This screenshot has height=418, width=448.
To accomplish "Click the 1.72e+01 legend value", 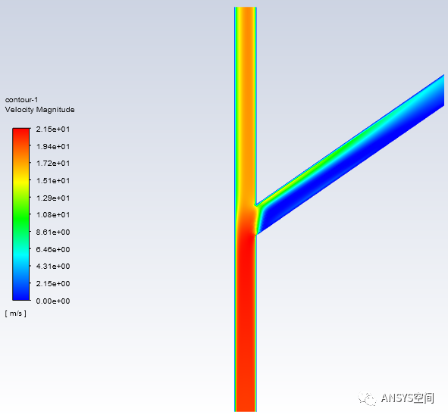I will point(53,164).
